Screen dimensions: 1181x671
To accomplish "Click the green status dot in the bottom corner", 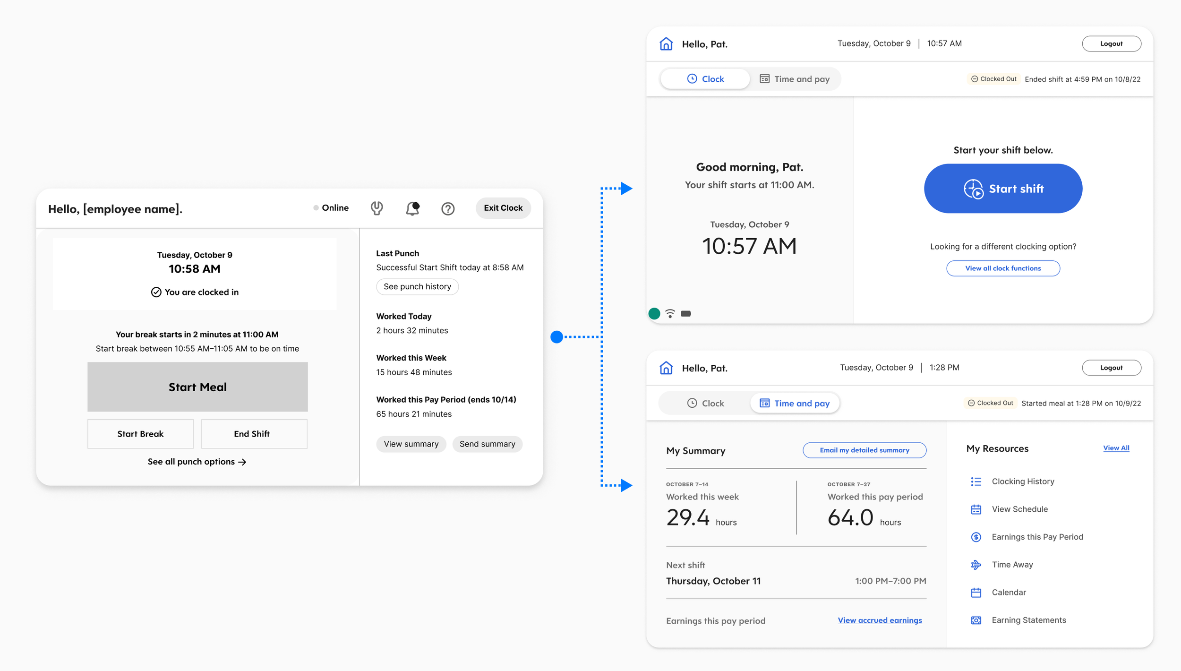I will (654, 314).
